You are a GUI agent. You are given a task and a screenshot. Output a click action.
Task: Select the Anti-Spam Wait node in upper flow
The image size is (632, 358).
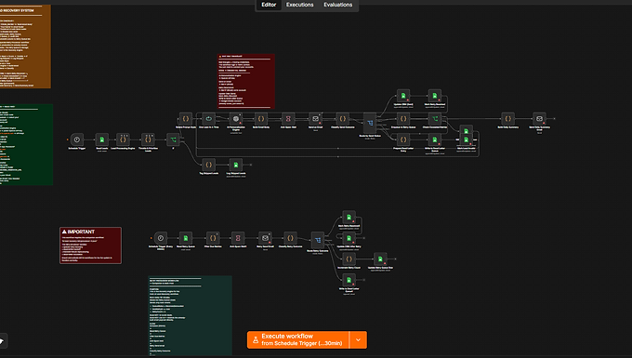(x=288, y=118)
